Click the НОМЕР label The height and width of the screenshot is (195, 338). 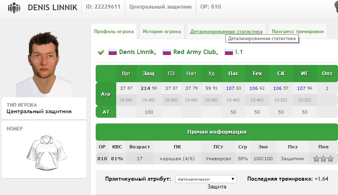coord(15,129)
